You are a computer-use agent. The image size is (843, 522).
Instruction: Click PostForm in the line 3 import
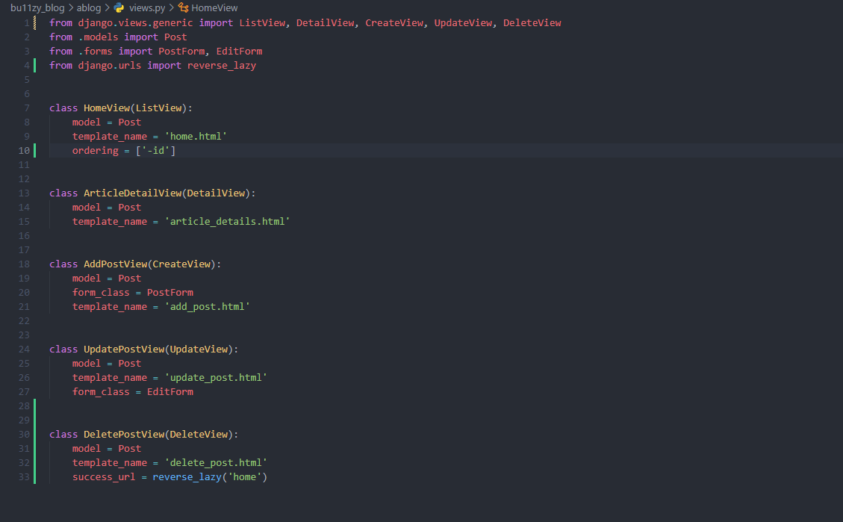tap(181, 51)
